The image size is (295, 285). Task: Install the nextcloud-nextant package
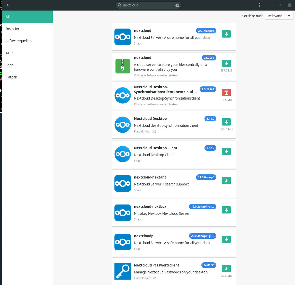226,181
